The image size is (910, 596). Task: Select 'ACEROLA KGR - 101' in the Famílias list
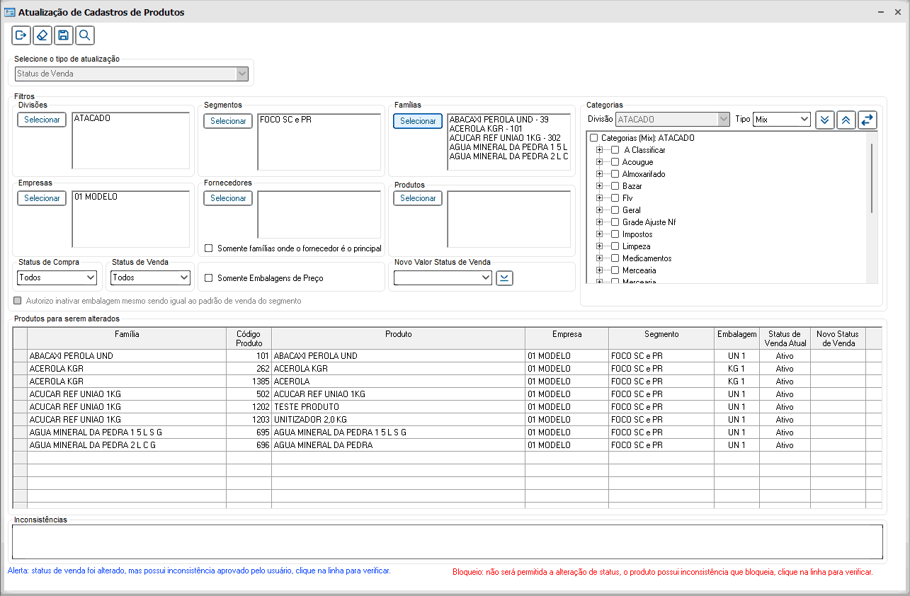click(x=485, y=129)
